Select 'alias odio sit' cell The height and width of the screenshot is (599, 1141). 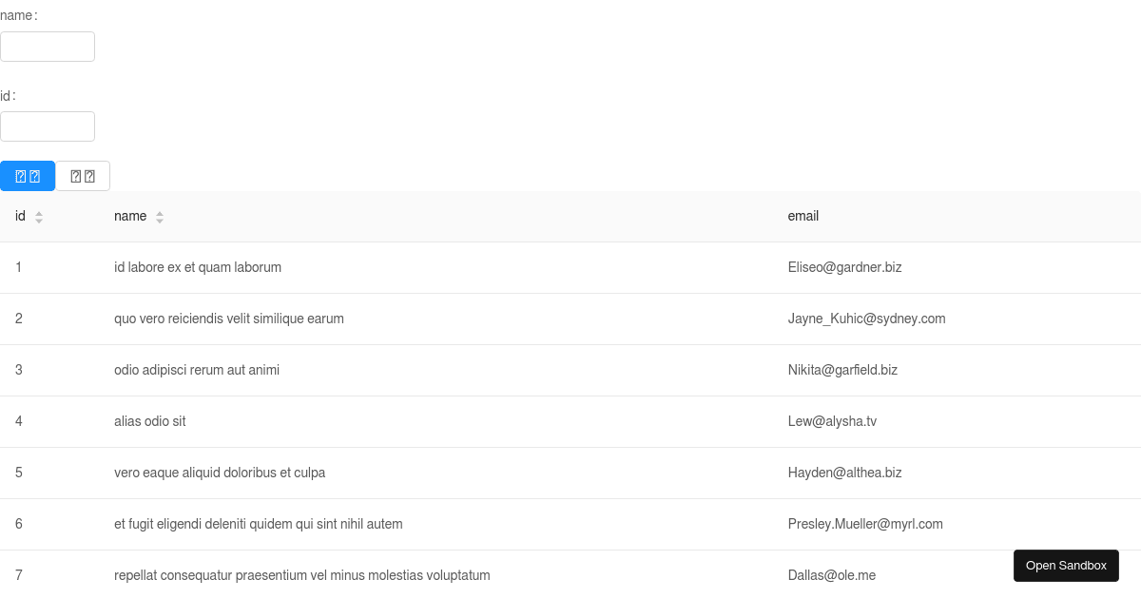[435, 421]
